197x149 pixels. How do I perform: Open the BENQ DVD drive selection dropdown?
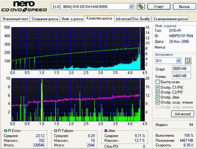click(x=131, y=6)
